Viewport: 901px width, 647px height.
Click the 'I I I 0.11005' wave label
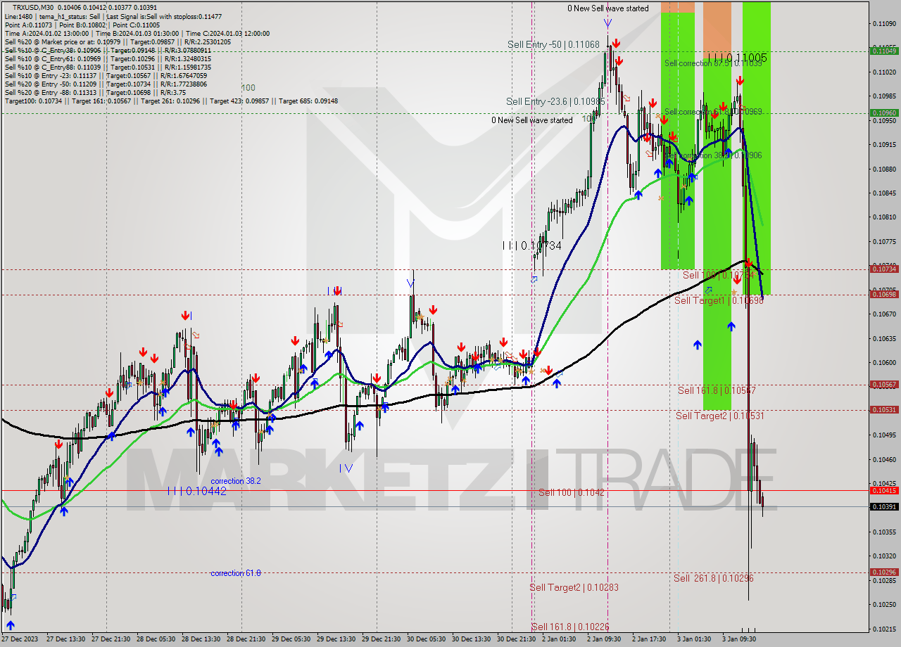click(x=737, y=57)
